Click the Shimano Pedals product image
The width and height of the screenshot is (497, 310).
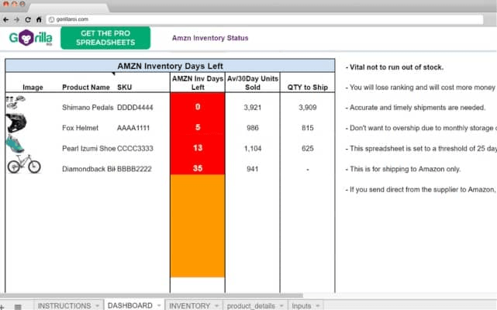[16, 102]
